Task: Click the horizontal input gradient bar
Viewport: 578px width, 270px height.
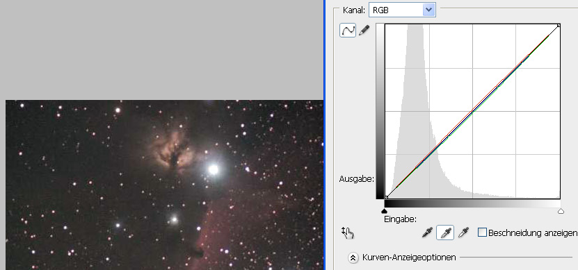Action: click(x=472, y=204)
